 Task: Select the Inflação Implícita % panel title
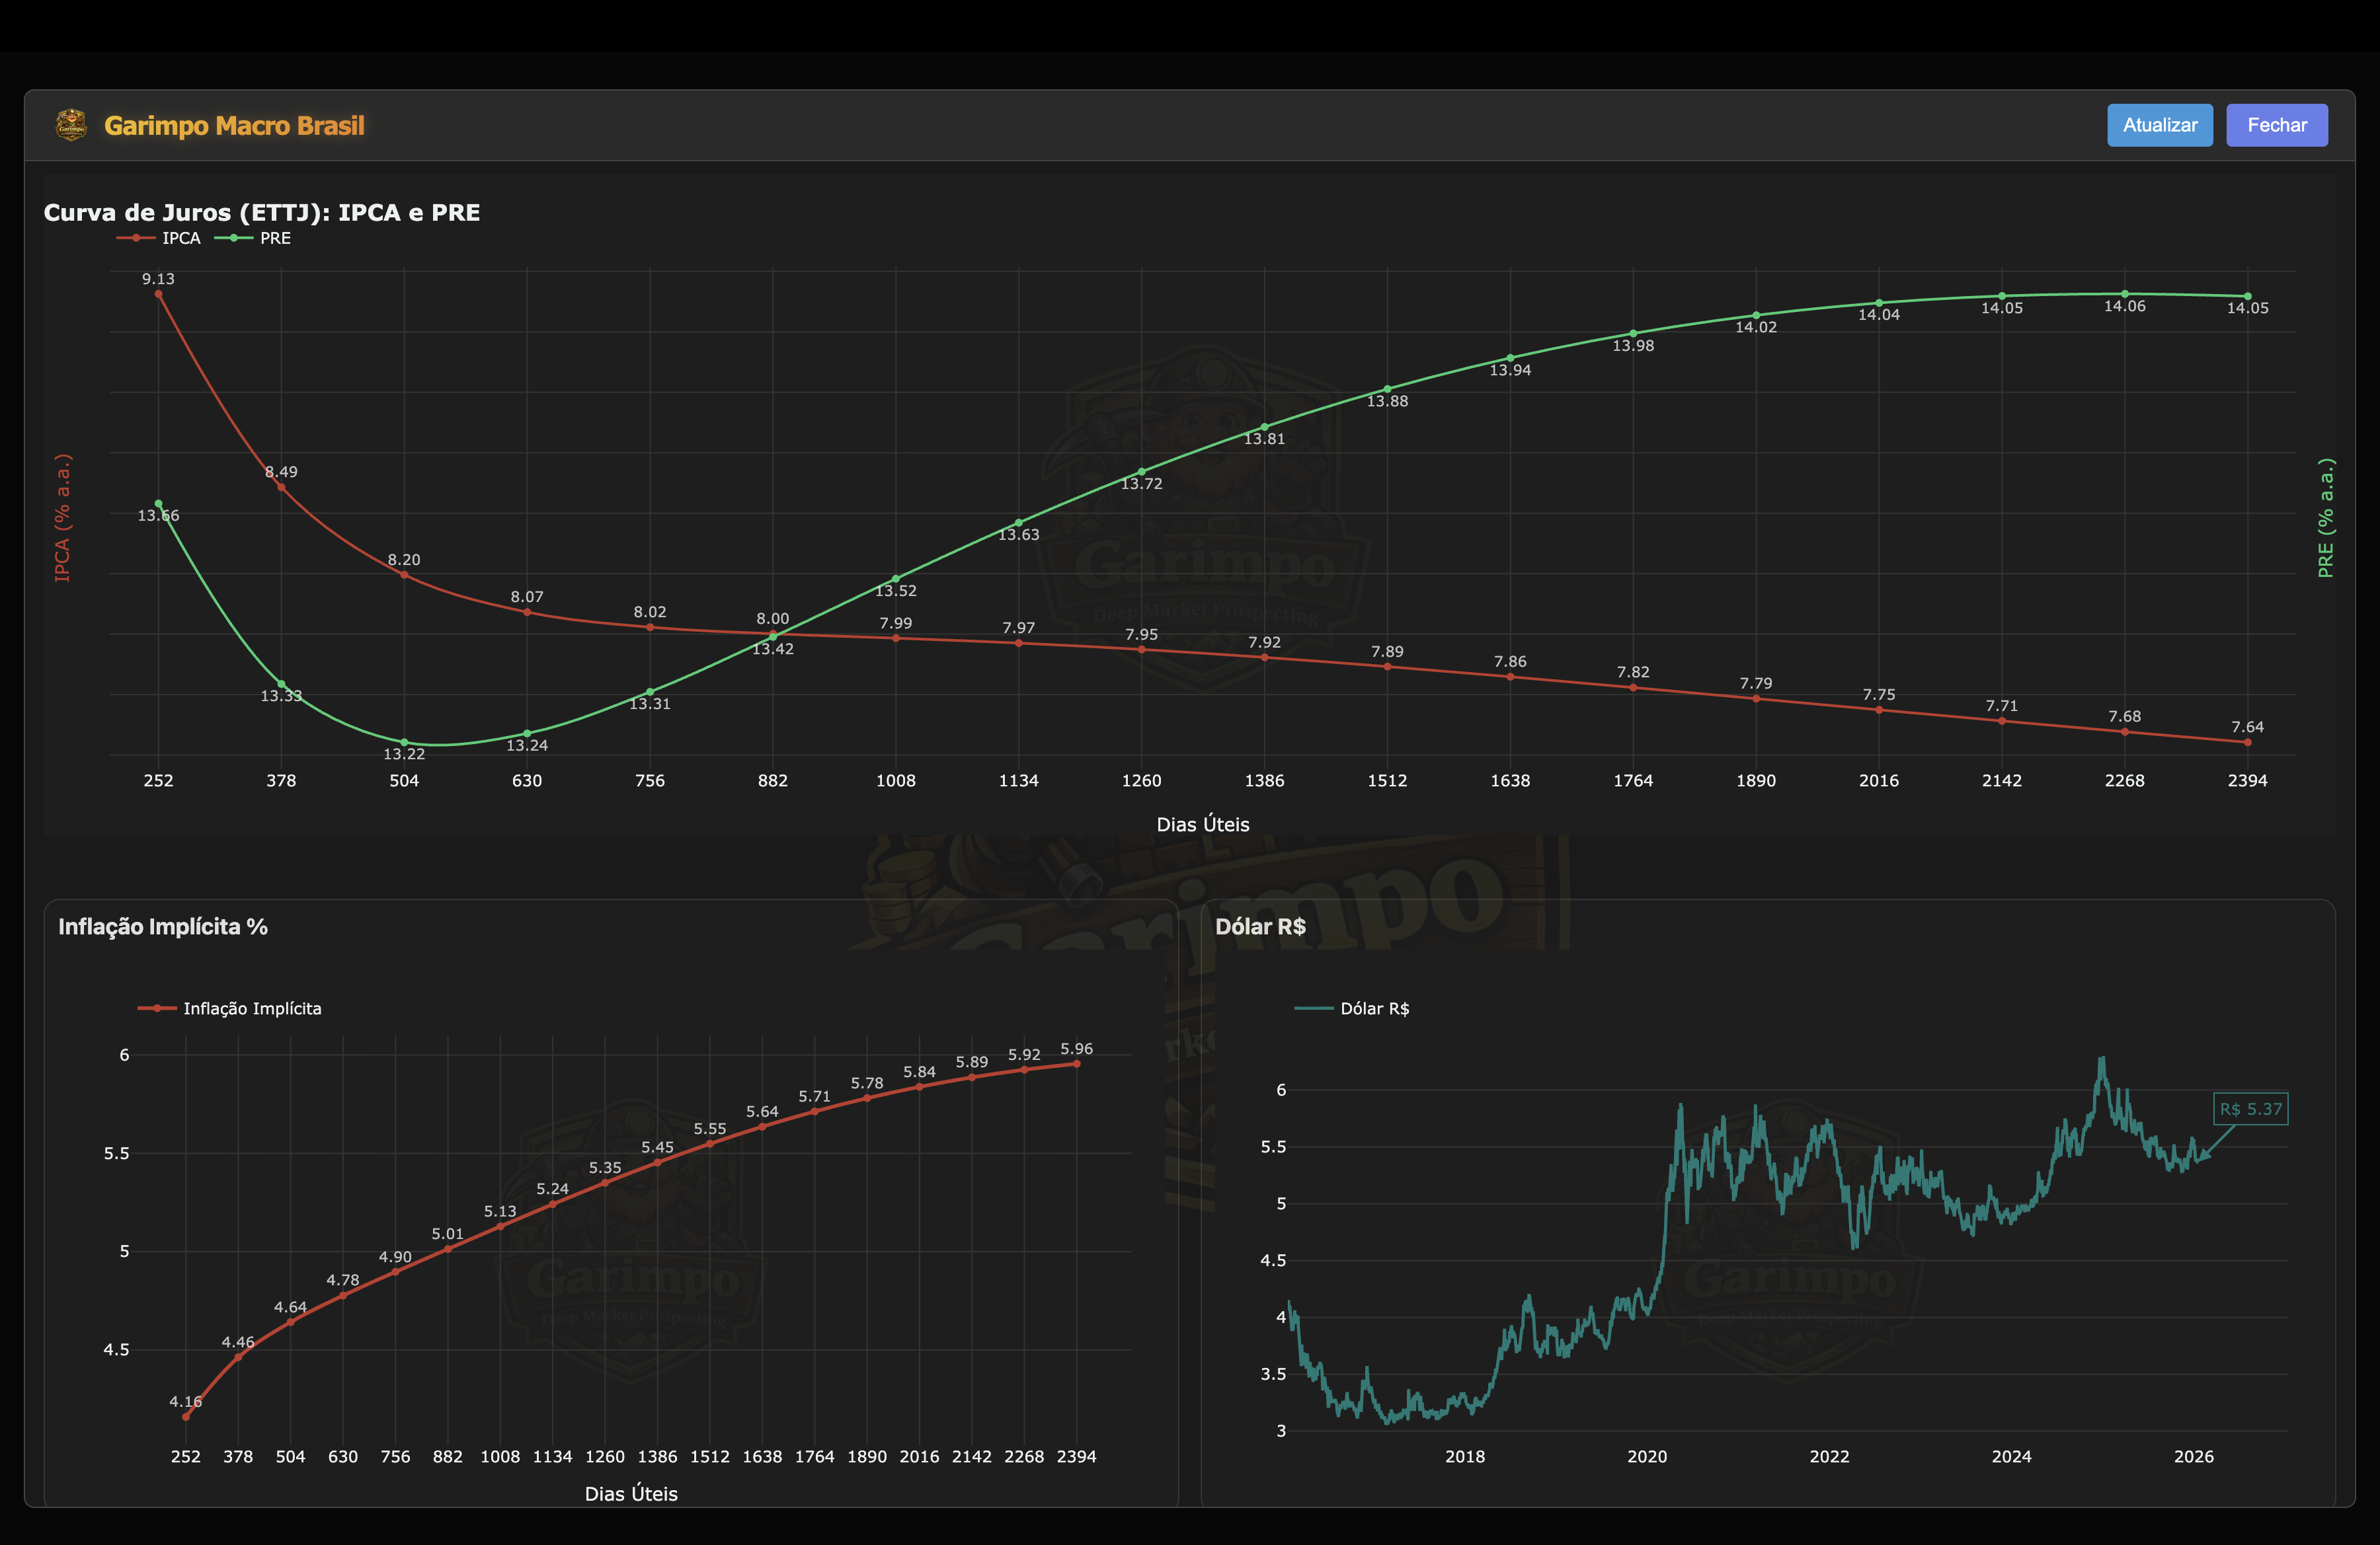click(x=163, y=927)
